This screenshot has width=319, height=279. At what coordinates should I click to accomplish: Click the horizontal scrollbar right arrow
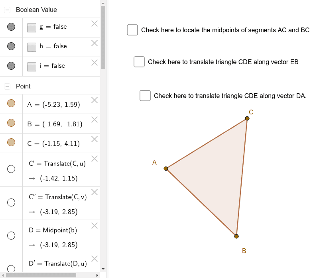pos(97,275)
